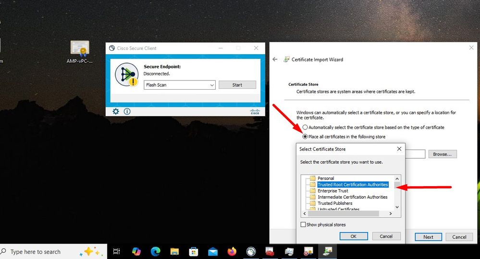Open the red toolbox taskbar app
480x259 pixels.
270,251
